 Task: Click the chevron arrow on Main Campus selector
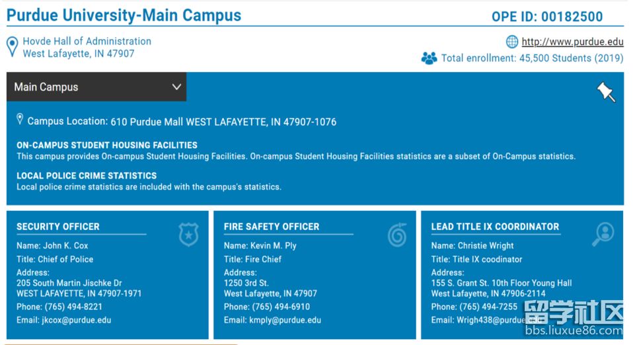pos(176,87)
